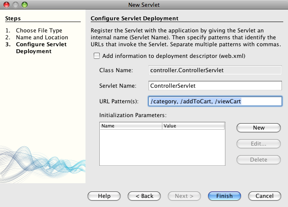The image size is (288, 207).
Task: Click the Servlet Name text field
Action: pyautogui.click(x=215, y=86)
